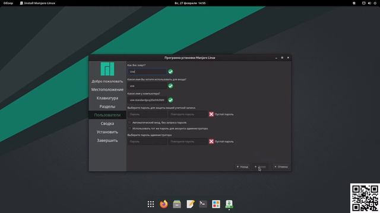Open the clock and calendar in top bar

tap(190, 3)
